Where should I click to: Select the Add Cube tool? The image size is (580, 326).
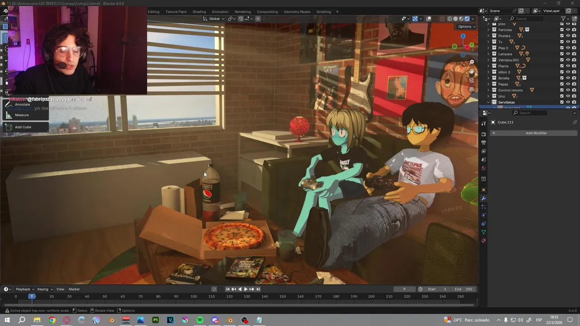click(x=25, y=127)
